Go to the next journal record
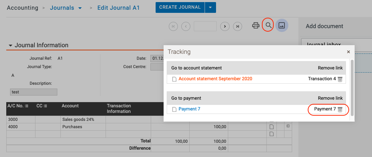 [225, 26]
